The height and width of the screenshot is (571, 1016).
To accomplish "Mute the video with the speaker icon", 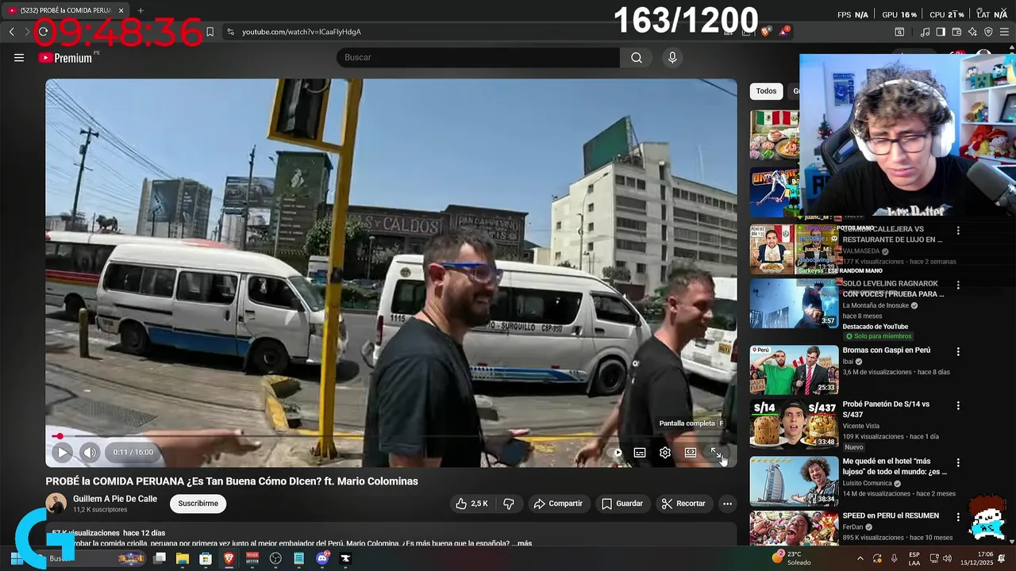I will [90, 452].
